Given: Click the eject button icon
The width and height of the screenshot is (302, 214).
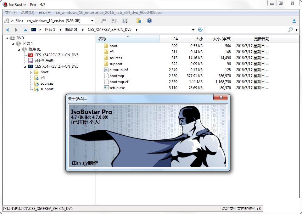Looking at the screenshot, I should click(294, 20).
